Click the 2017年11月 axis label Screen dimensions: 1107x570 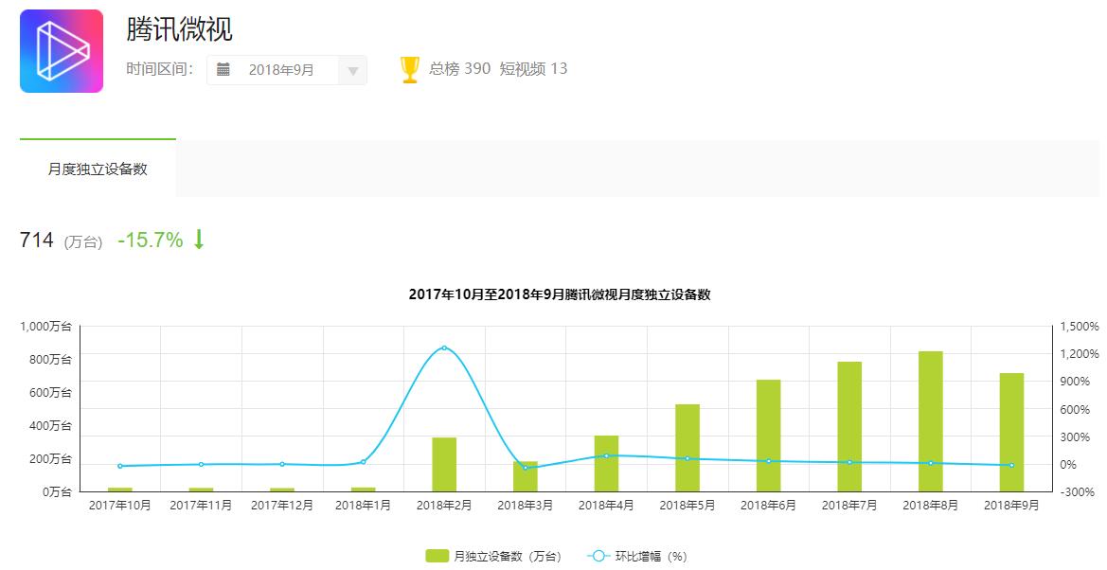coord(201,506)
